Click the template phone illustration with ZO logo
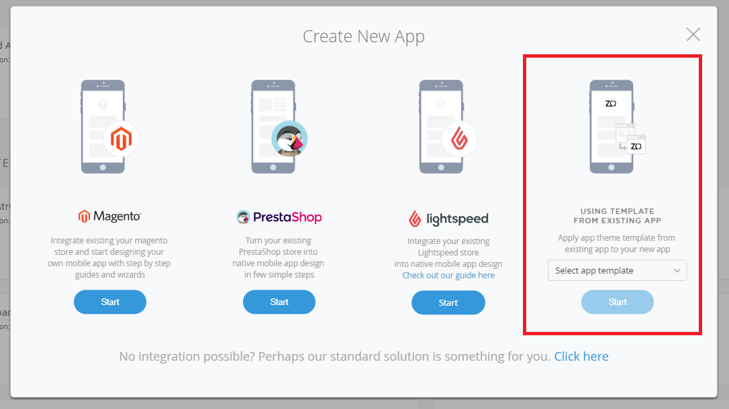The width and height of the screenshot is (729, 409). pos(618,127)
